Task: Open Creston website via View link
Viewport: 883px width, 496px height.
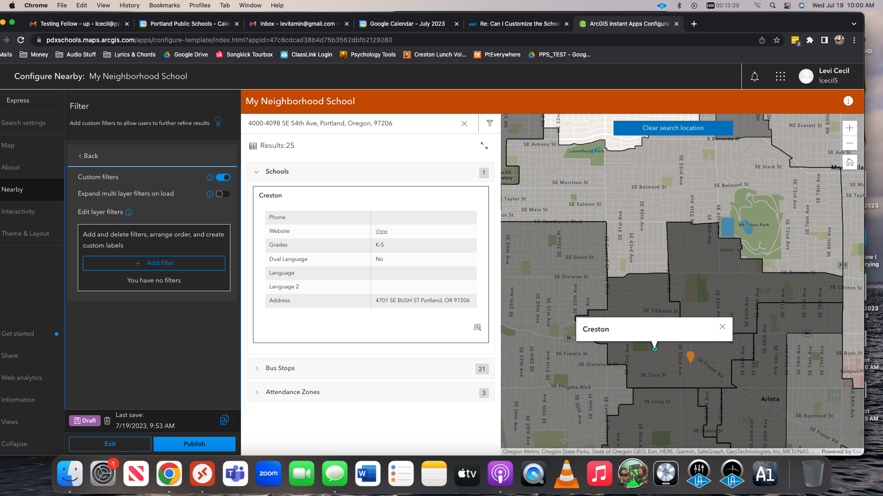Action: coord(381,231)
